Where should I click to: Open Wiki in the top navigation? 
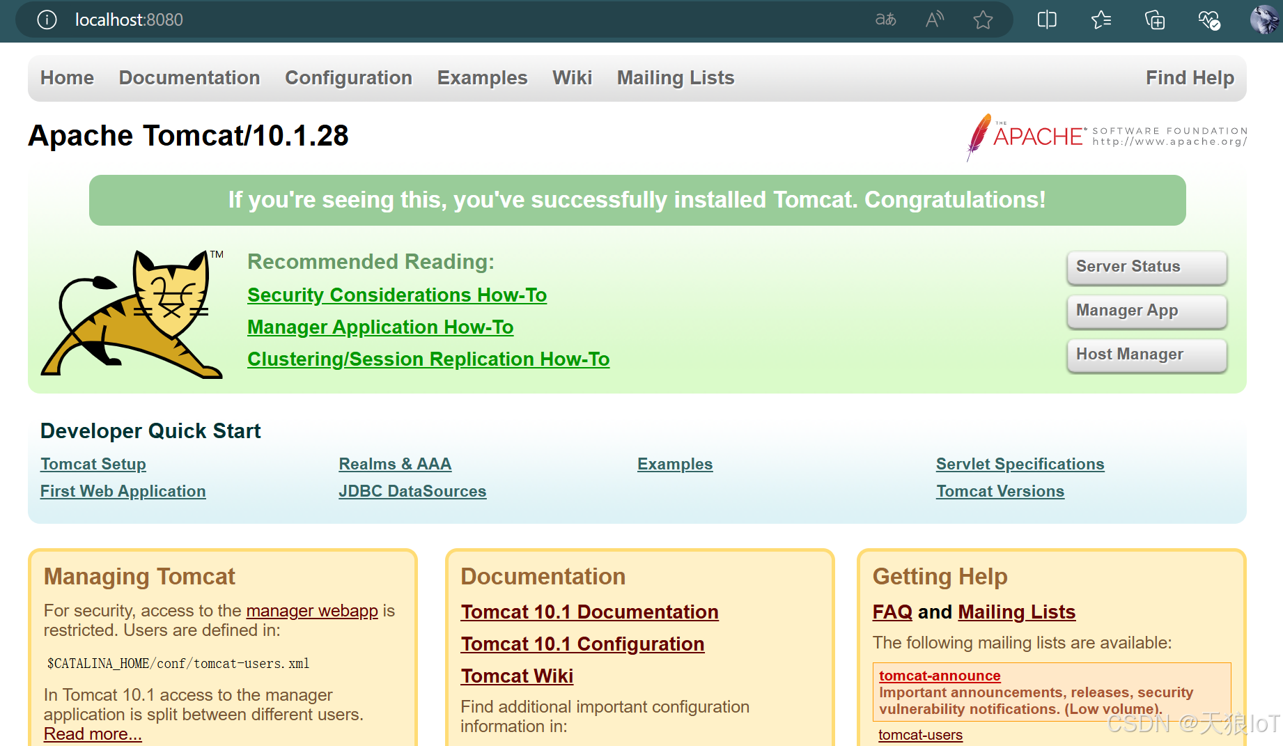[x=572, y=77]
